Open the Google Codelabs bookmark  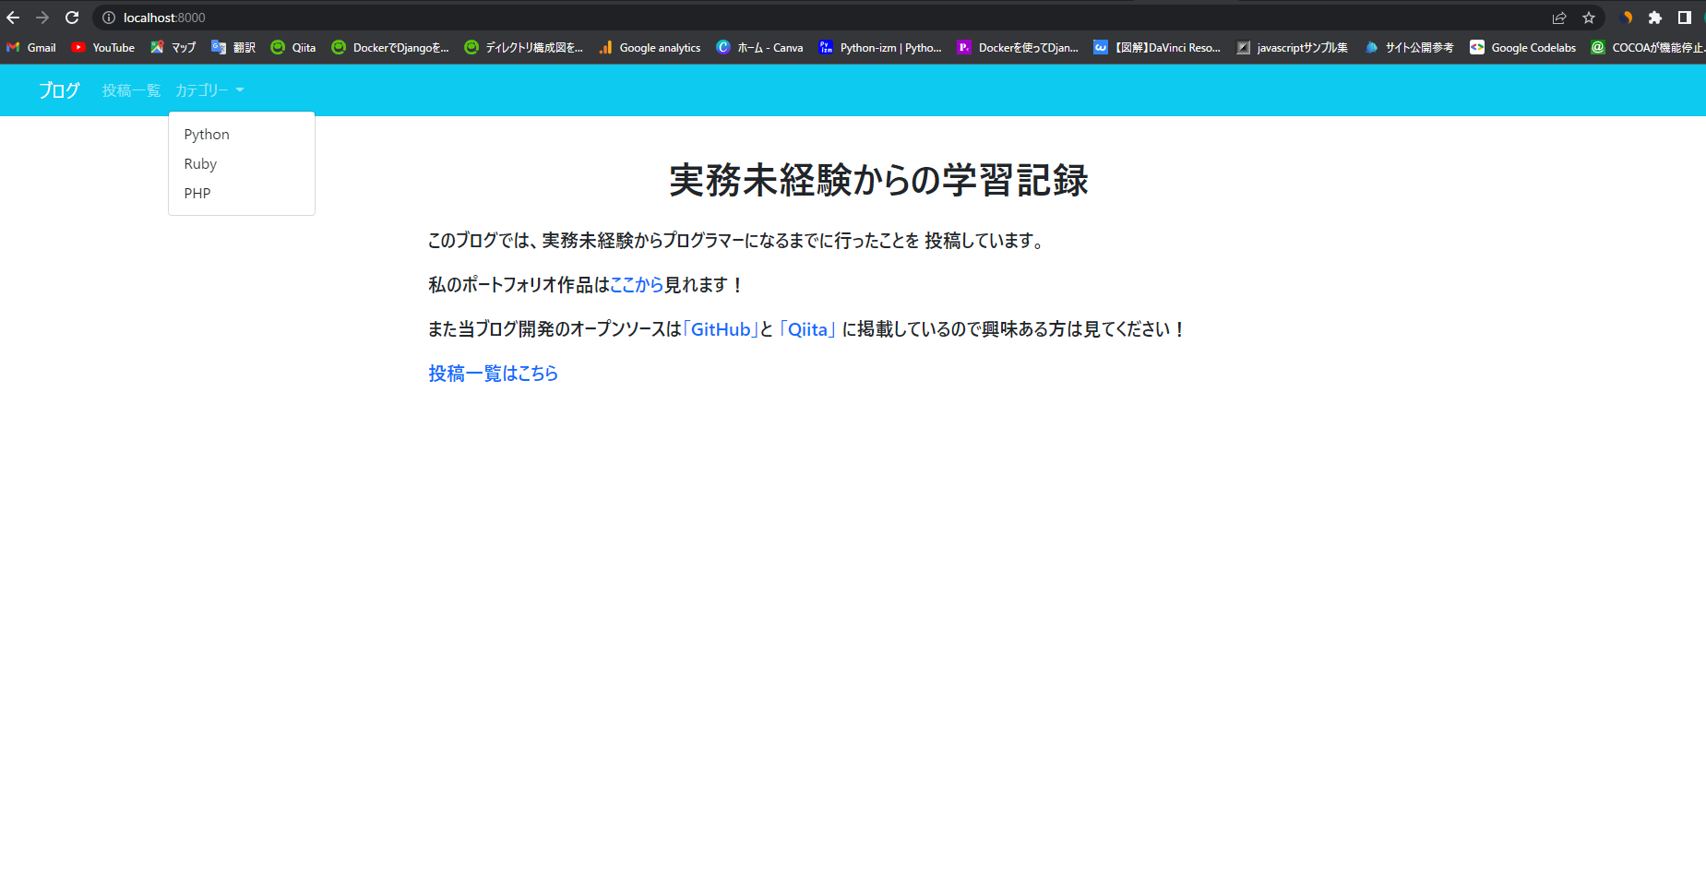[1523, 47]
